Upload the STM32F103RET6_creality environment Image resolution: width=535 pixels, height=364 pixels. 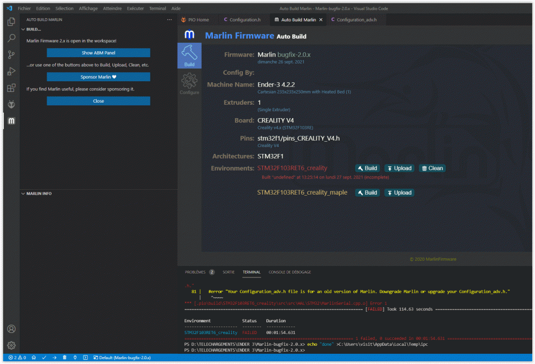[x=399, y=168]
